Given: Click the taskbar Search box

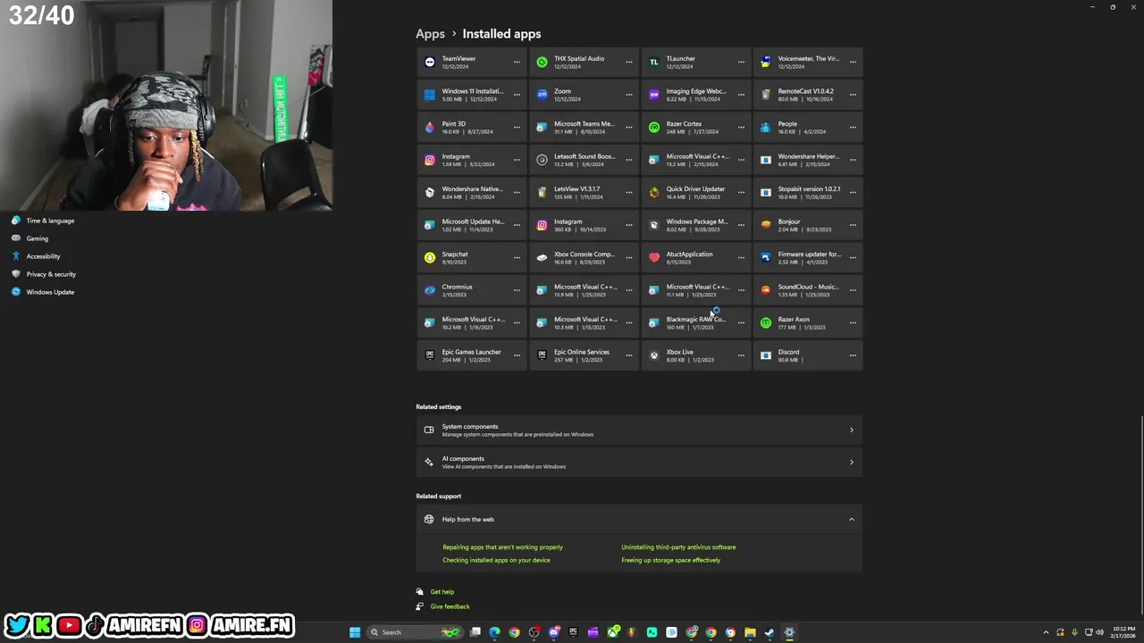Looking at the screenshot, I should (x=415, y=632).
